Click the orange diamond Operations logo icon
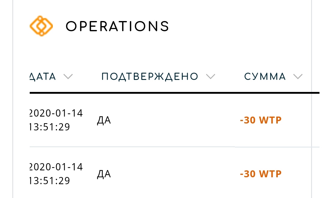This screenshot has width=324, height=198. pyautogui.click(x=41, y=26)
